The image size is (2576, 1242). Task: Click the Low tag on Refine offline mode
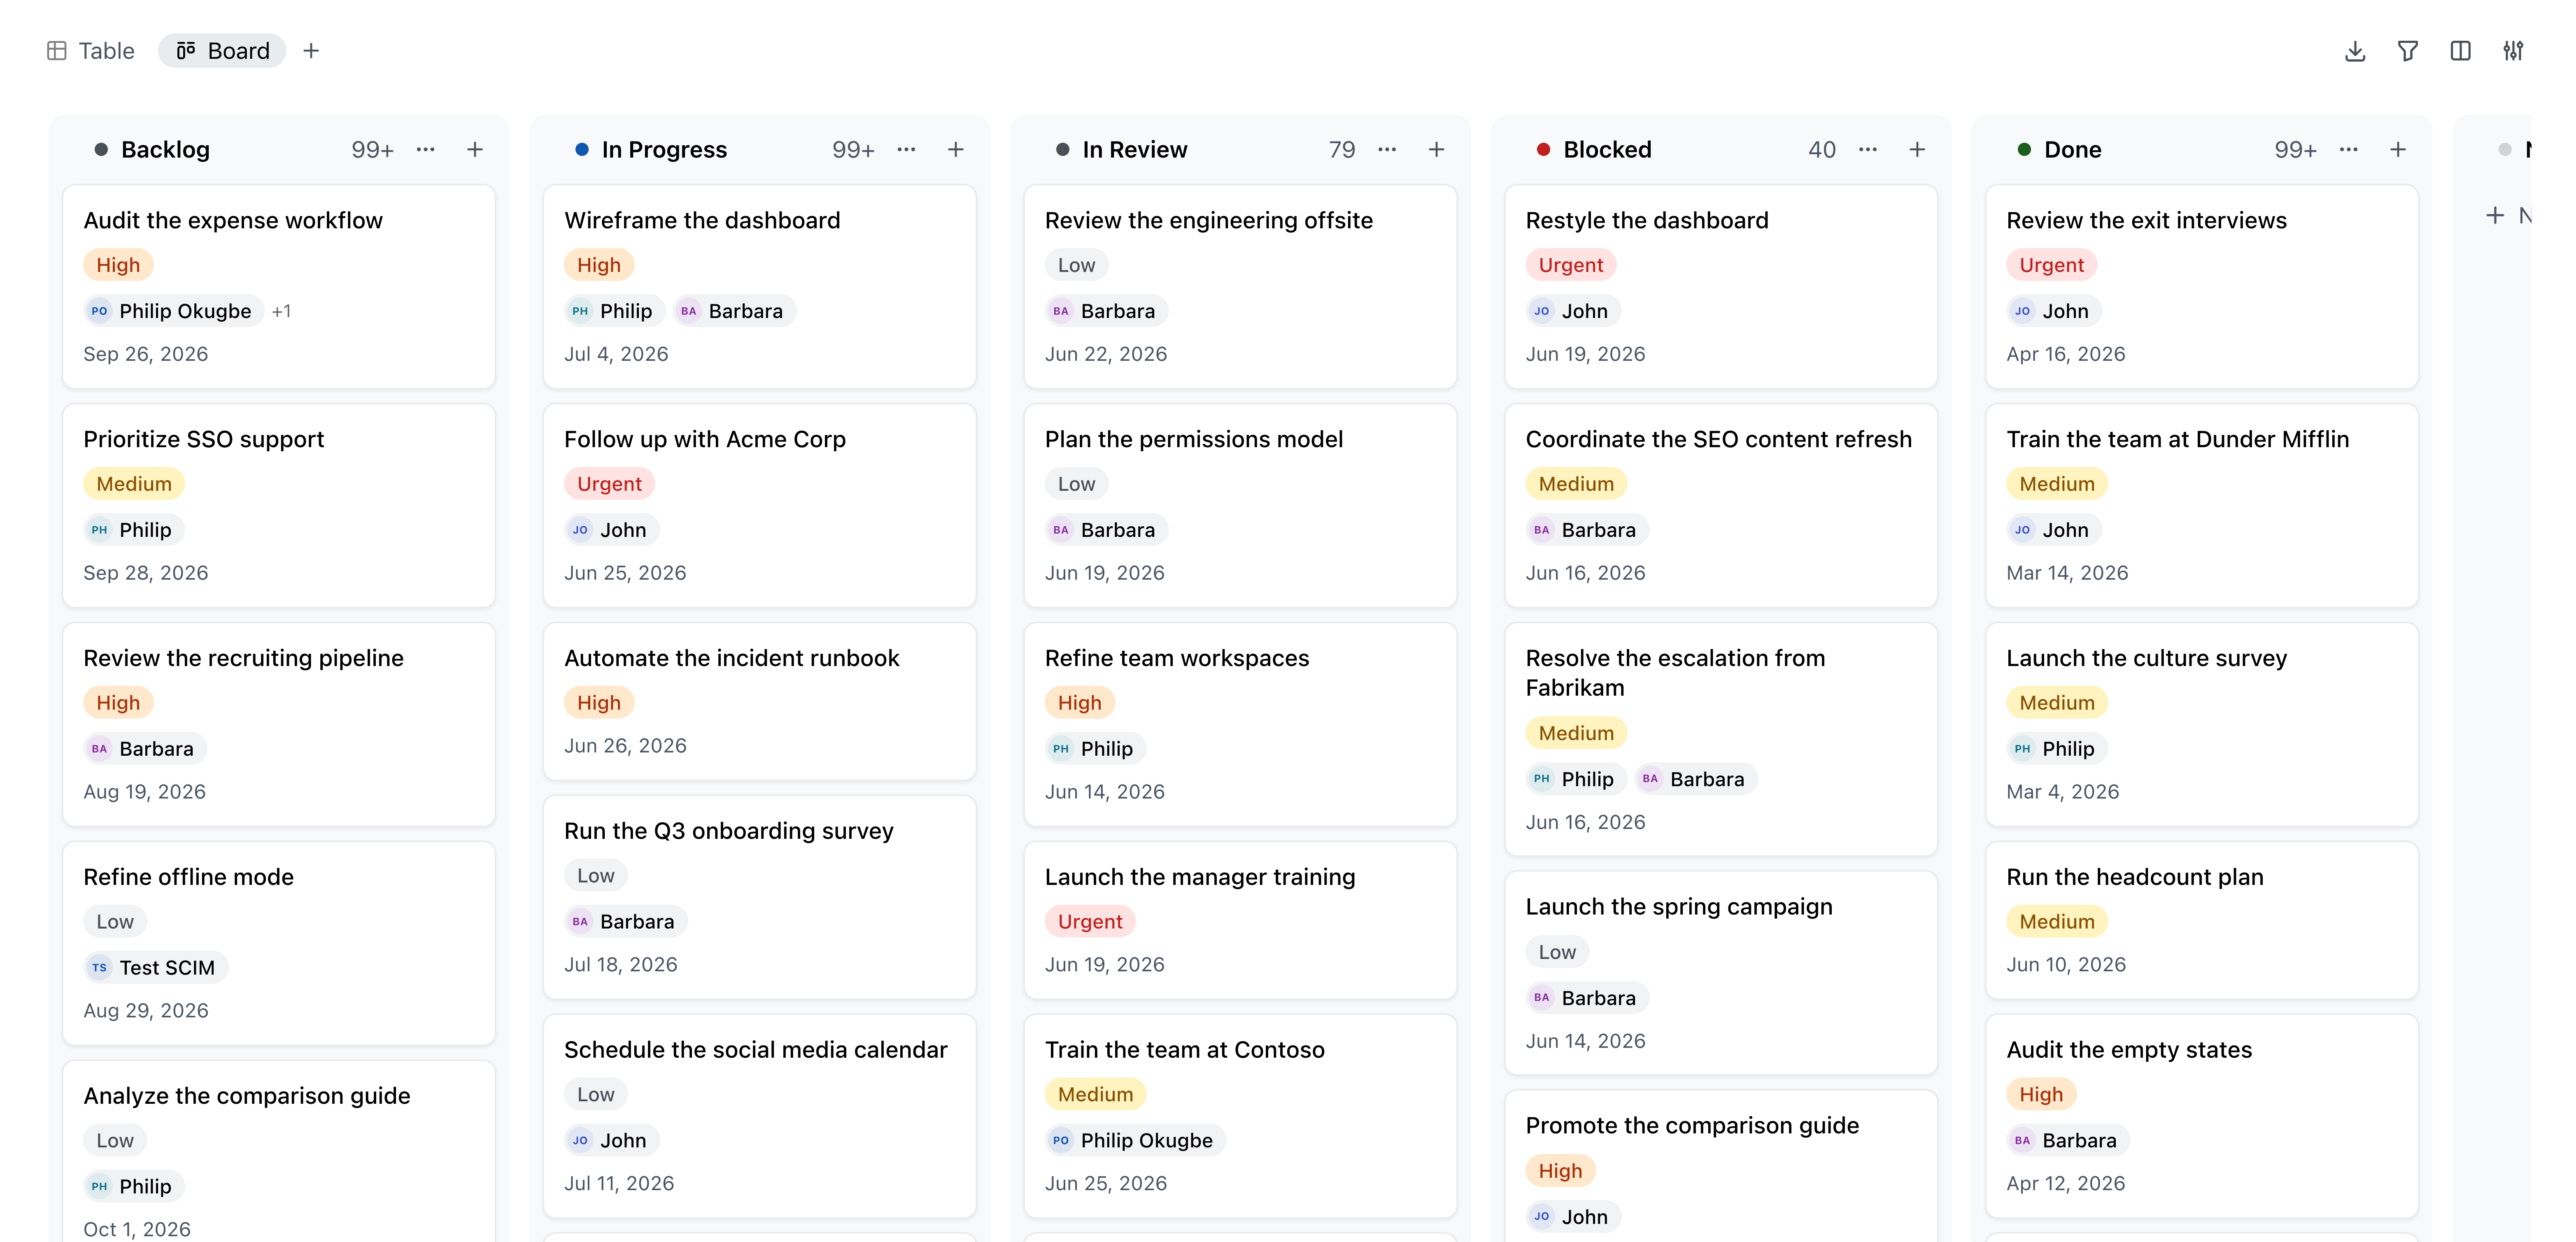click(x=115, y=922)
